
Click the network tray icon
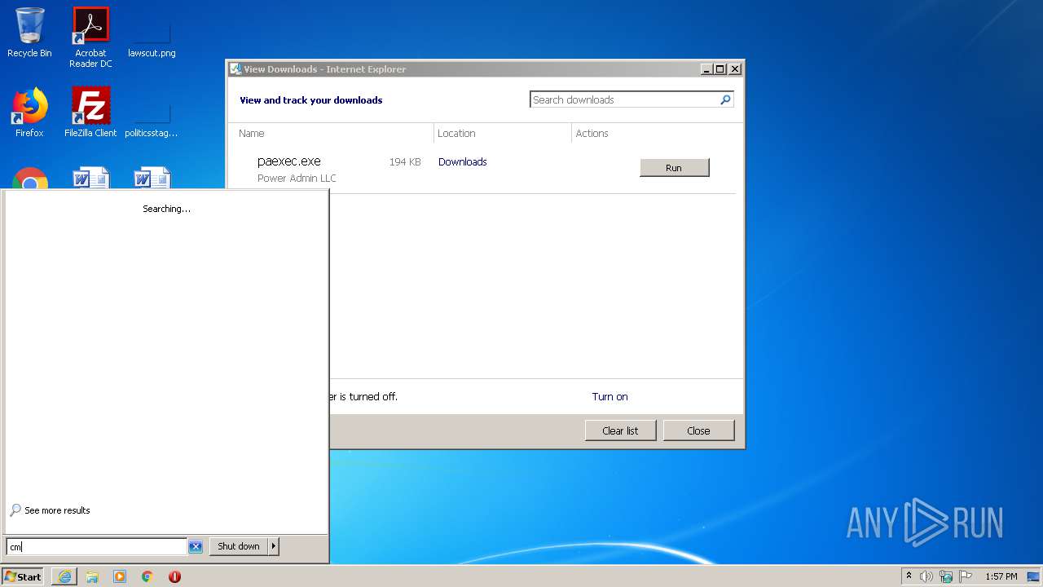946,576
